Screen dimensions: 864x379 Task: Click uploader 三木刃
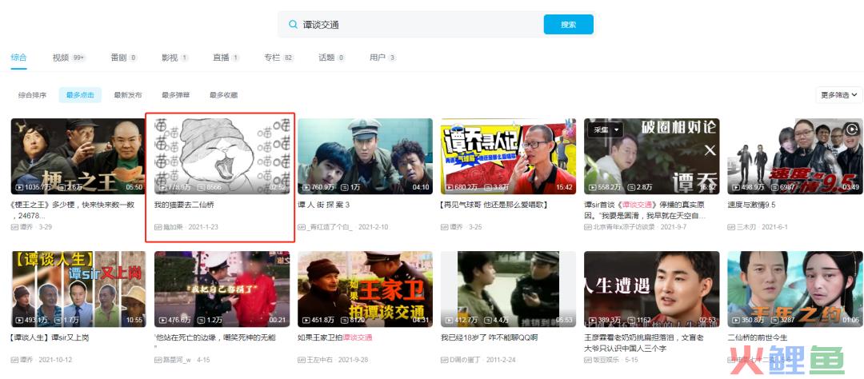click(746, 227)
